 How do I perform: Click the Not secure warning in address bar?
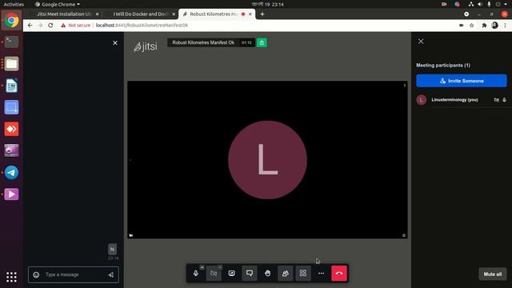point(75,25)
